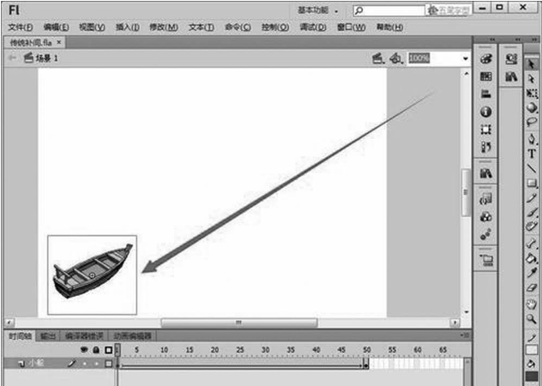
Task: Switch to the 动画编辑器 tab
Action: coord(133,336)
